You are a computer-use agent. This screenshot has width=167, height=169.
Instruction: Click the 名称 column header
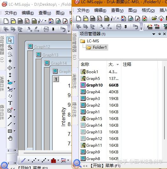(x=85, y=65)
